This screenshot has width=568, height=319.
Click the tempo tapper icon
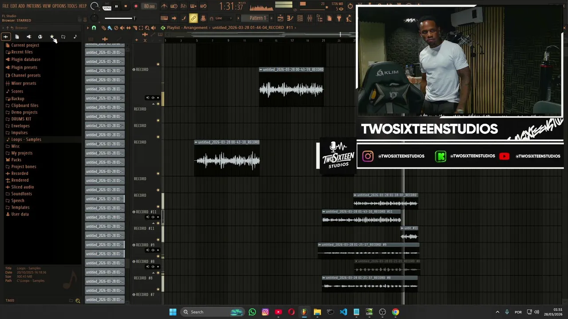(348, 18)
